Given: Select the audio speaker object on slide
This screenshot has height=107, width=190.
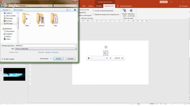Looking at the screenshot, I should (x=106, y=53).
